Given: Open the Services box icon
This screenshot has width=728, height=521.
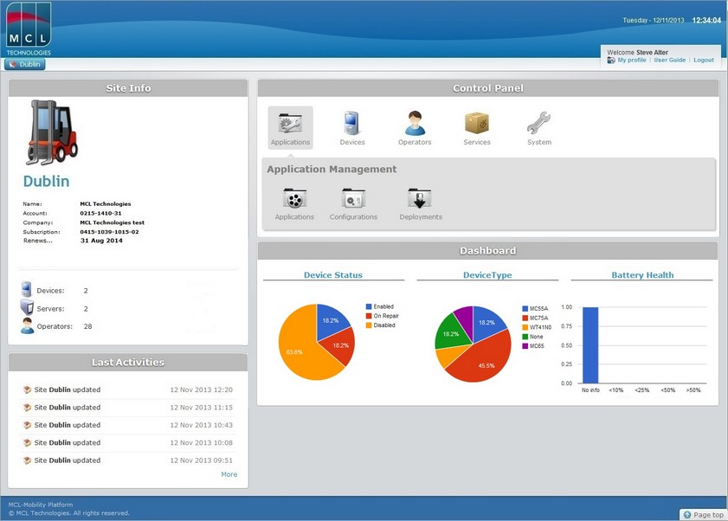Looking at the screenshot, I should click(477, 128).
